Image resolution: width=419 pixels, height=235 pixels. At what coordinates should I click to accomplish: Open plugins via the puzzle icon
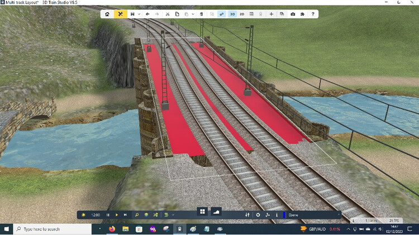(x=302, y=14)
